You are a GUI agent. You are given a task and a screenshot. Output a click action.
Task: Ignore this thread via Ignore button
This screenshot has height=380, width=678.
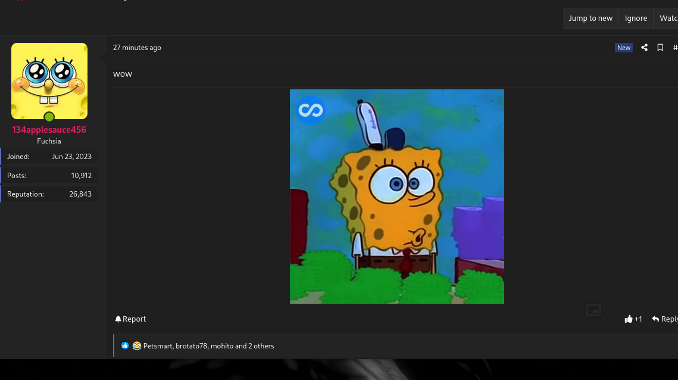[636, 18]
